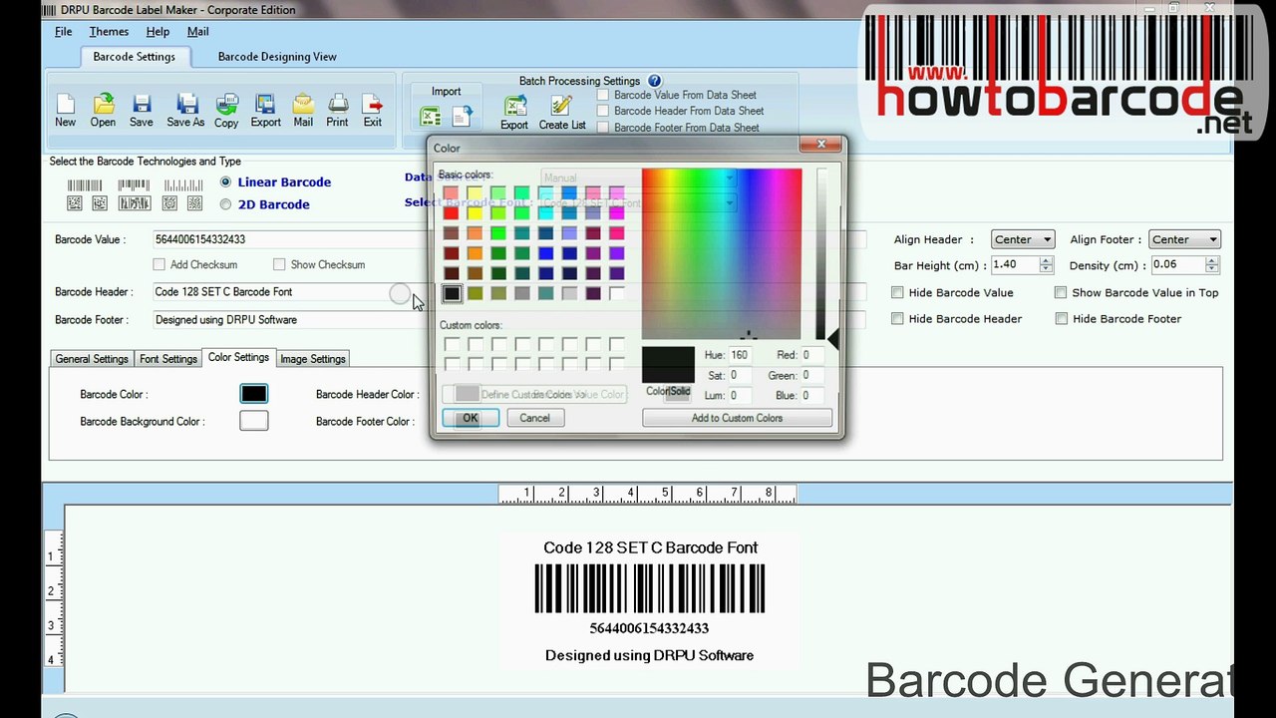Click the luminosity slider in Color dialog

[x=822, y=254]
